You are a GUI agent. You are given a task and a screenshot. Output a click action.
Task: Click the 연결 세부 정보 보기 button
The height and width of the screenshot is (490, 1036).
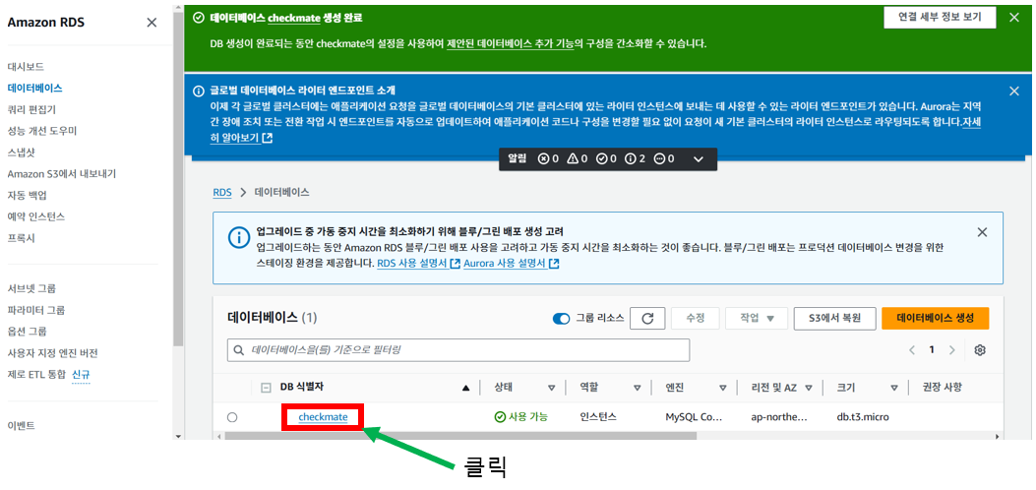point(940,17)
